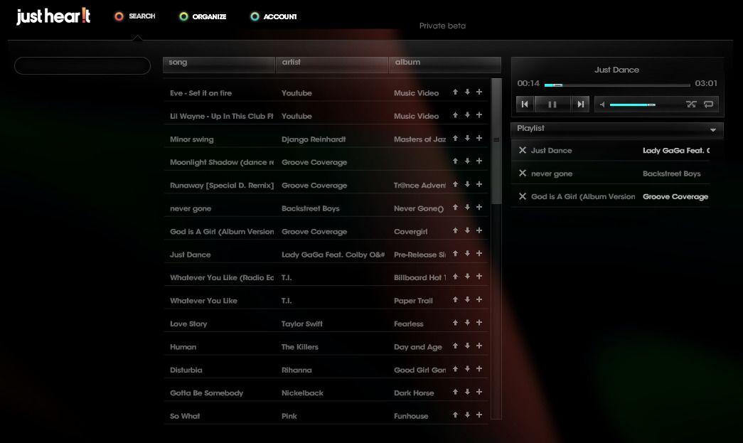This screenshot has width=743, height=443.
Task: Select Backstreet Boys in the playlist
Action: pyautogui.click(x=671, y=174)
